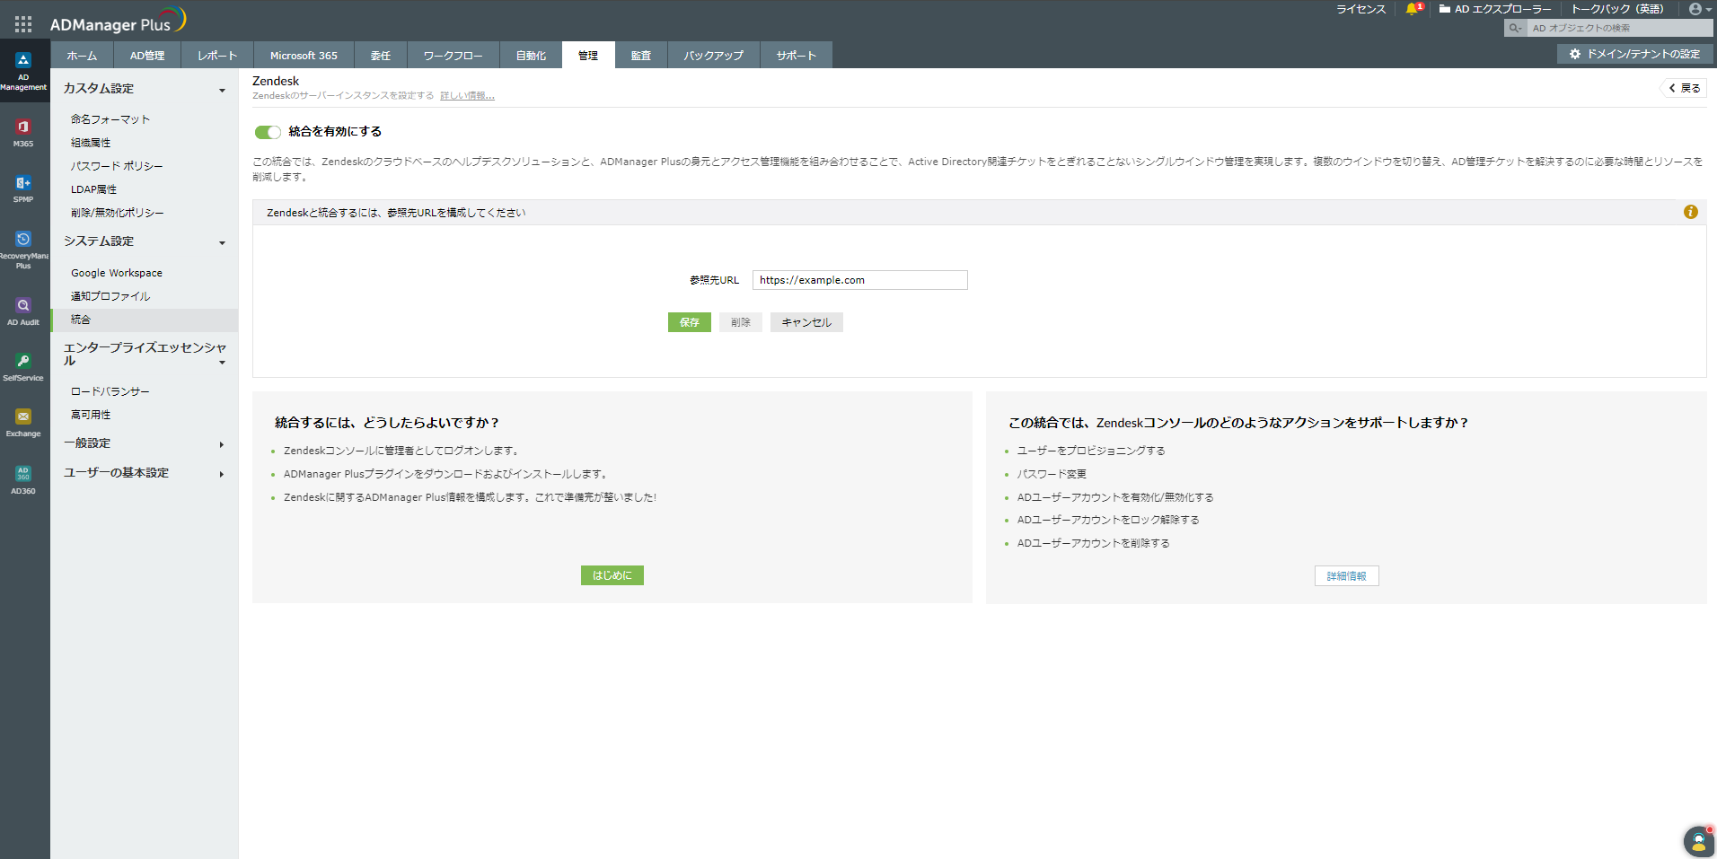Image resolution: width=1717 pixels, height=859 pixels.
Task: Click the トークバック (英語) link
Action: (1617, 9)
